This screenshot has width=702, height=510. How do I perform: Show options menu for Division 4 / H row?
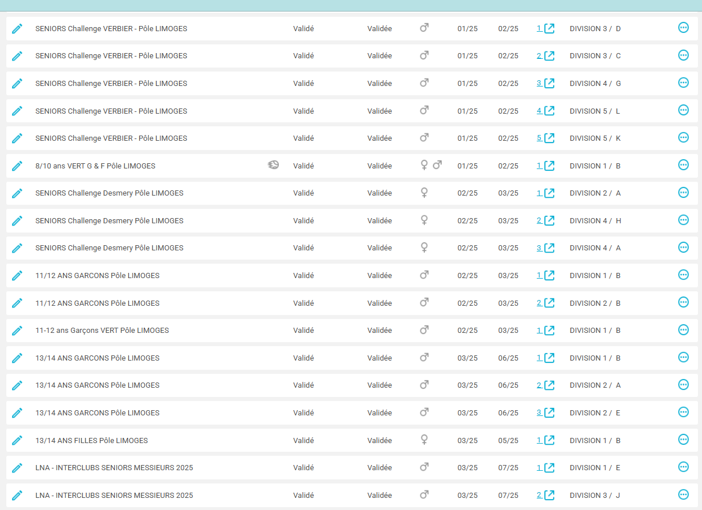click(x=683, y=220)
